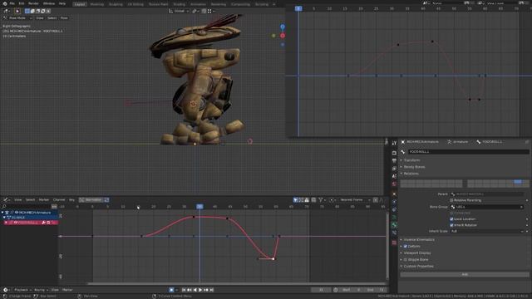
Task: Click the green Y axis gizmo in viewport
Action: point(273,35)
